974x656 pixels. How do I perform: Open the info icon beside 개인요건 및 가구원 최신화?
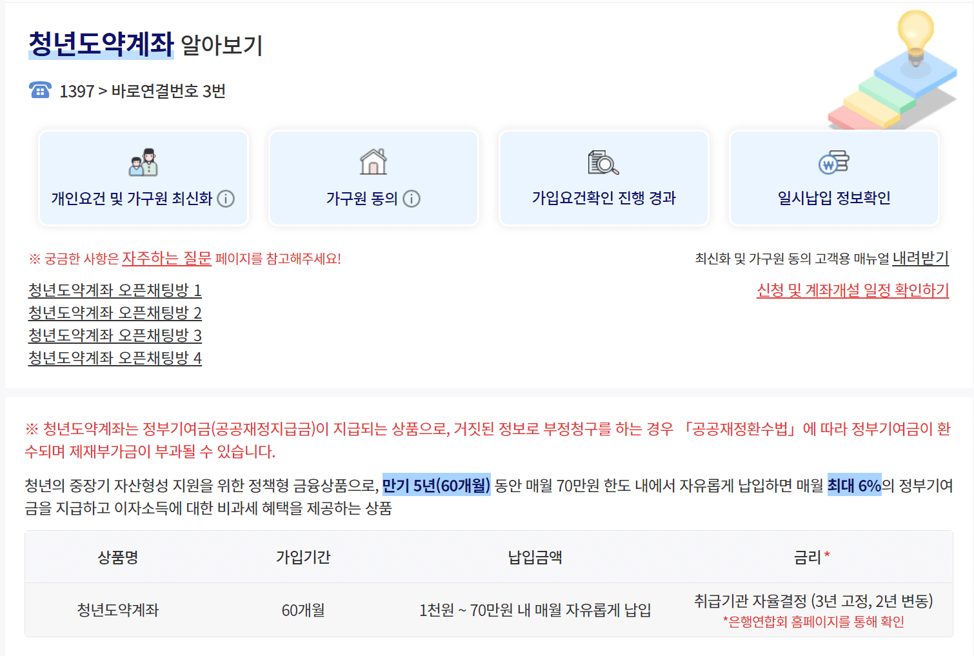[x=224, y=199]
